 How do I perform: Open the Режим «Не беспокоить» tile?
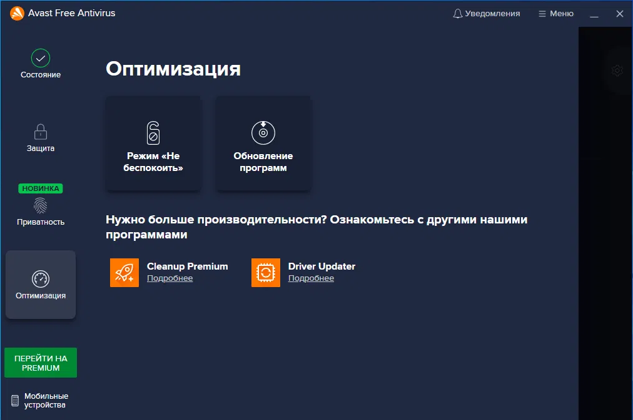tap(153, 143)
